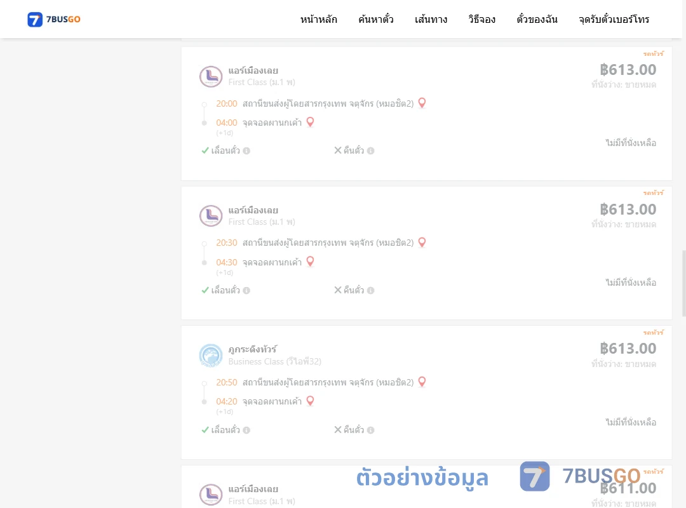686x508 pixels.
Task: Click First Class label on 20:00 trip
Action: [x=262, y=83]
